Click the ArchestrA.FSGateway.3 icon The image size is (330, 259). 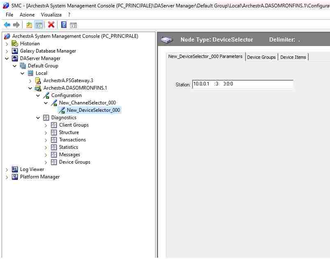point(38,81)
